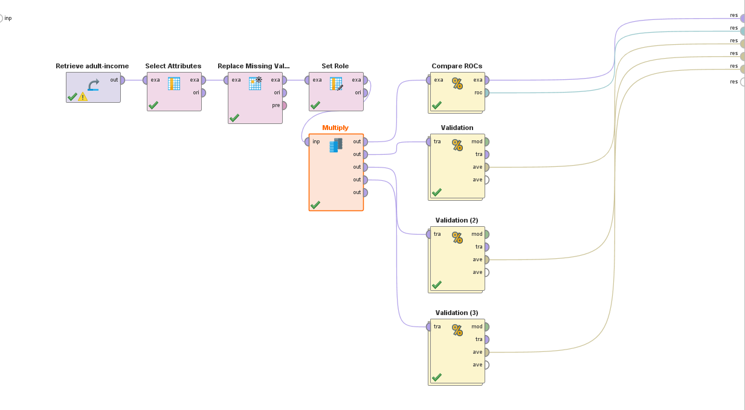Select the Validation (3) operator icon

click(x=457, y=330)
